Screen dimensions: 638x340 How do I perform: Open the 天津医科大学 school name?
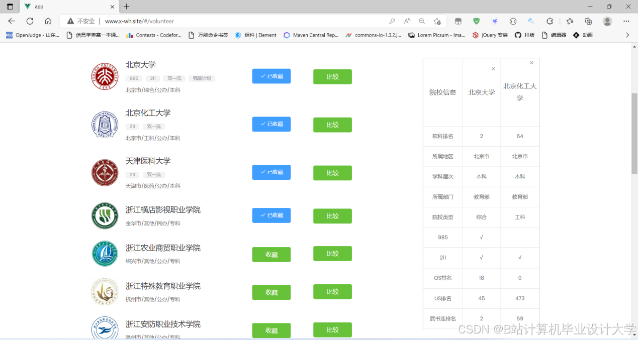point(148,161)
